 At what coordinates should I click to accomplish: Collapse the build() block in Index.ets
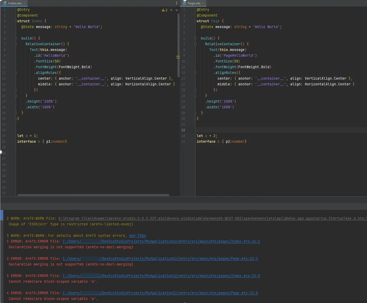[16, 38]
